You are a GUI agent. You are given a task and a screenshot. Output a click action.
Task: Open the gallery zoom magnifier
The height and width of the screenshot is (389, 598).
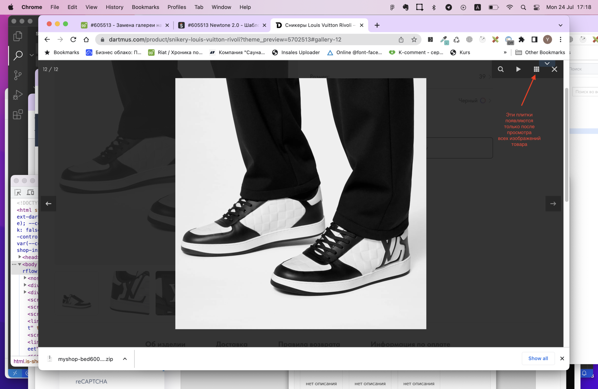click(x=500, y=69)
